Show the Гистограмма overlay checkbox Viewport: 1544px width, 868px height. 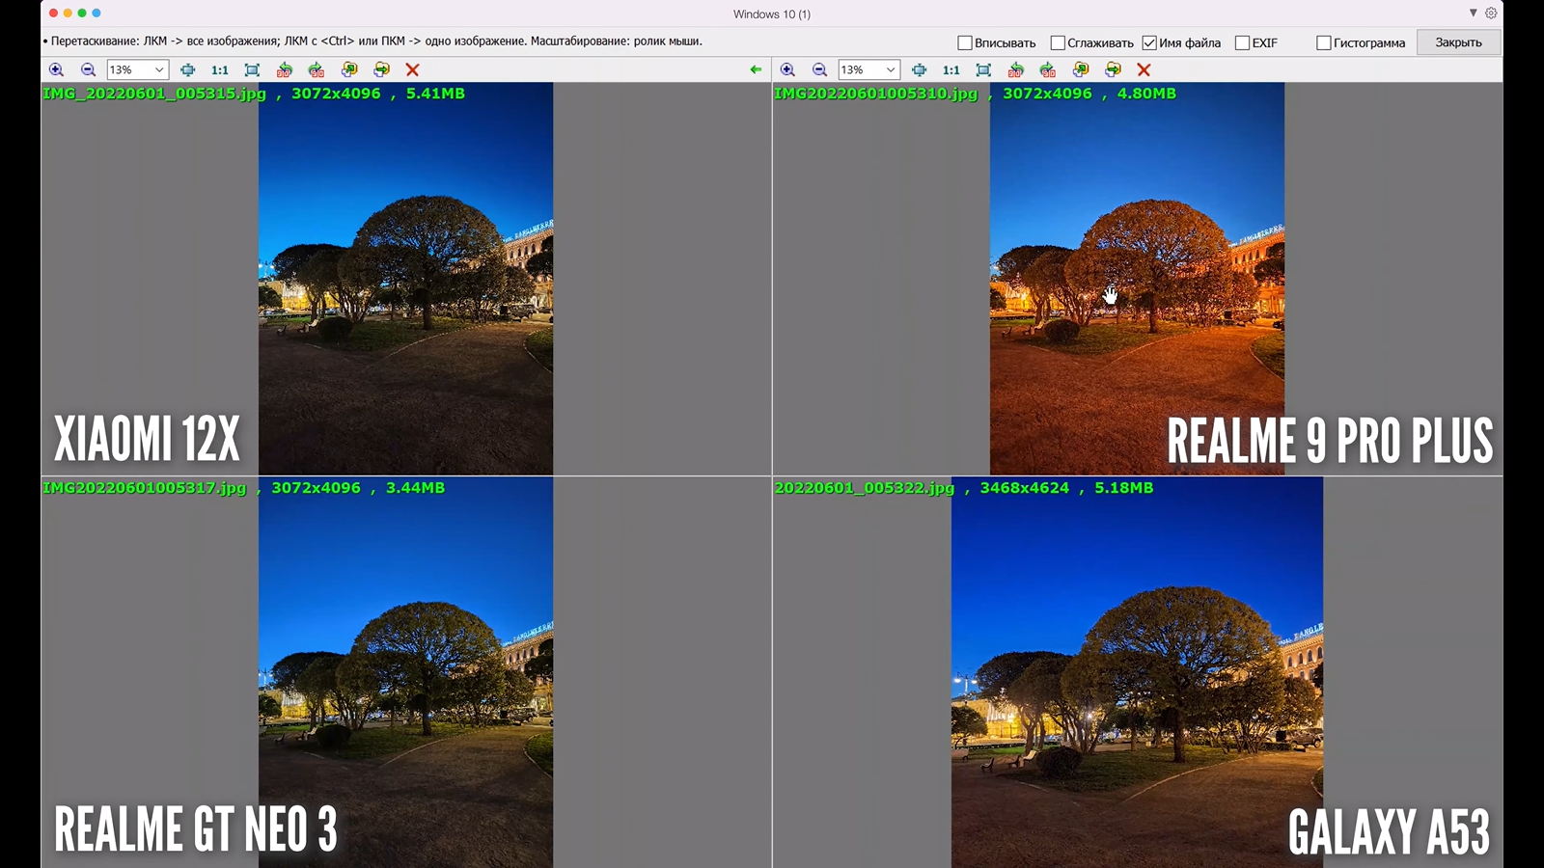click(x=1324, y=42)
